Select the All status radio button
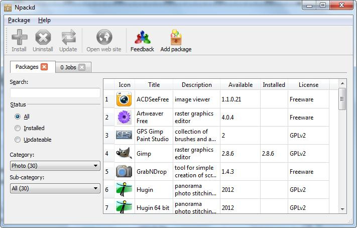 (18, 117)
